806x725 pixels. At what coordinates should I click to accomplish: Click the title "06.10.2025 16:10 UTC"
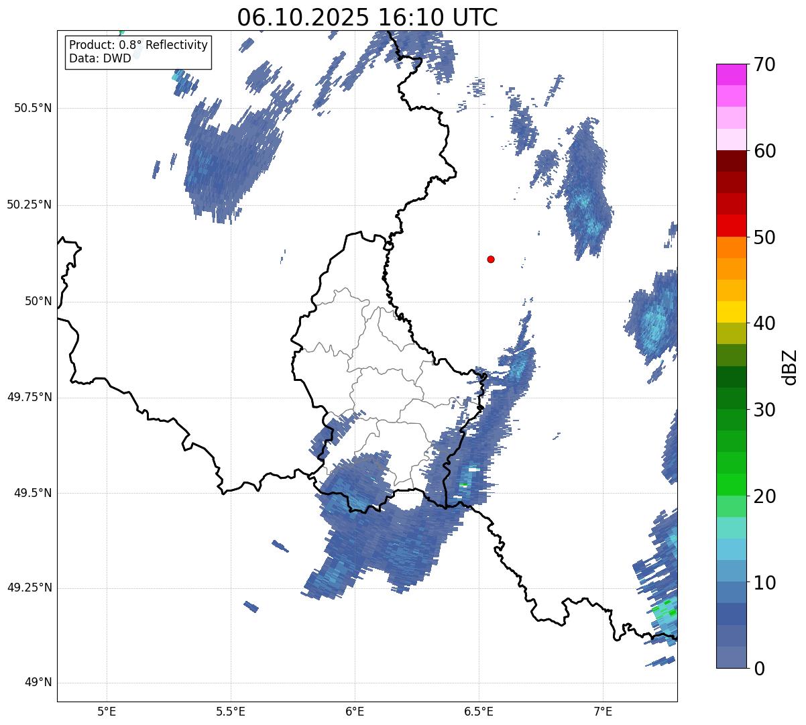367,17
